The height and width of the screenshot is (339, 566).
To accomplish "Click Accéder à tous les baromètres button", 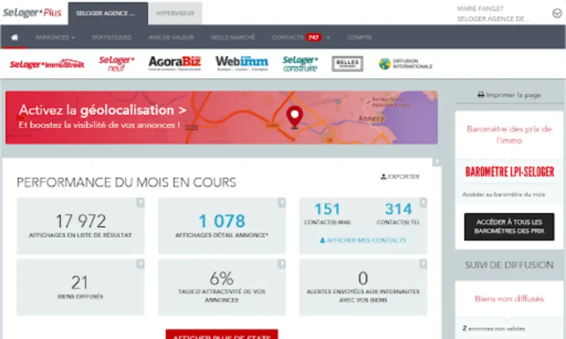I will pos(509,226).
